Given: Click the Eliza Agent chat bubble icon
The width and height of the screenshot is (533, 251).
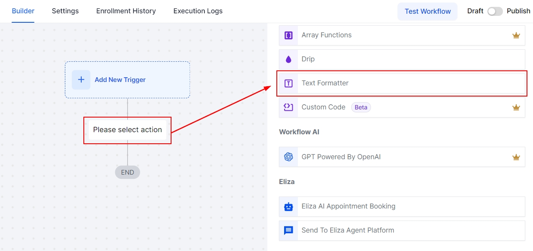Looking at the screenshot, I should point(288,230).
